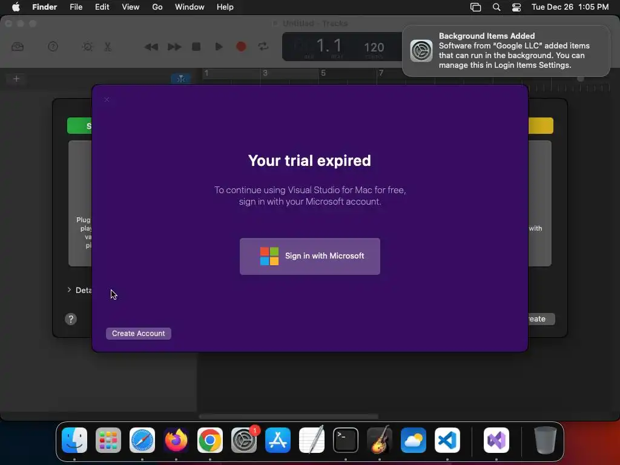This screenshot has width=620, height=465.
Task: Toggle the blue catch playhead button
Action: (x=180, y=79)
